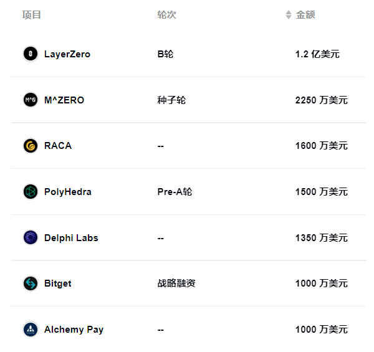Click the RACA 1600 万美元 amount
Viewport: 374px width, 352px height.
pos(321,146)
